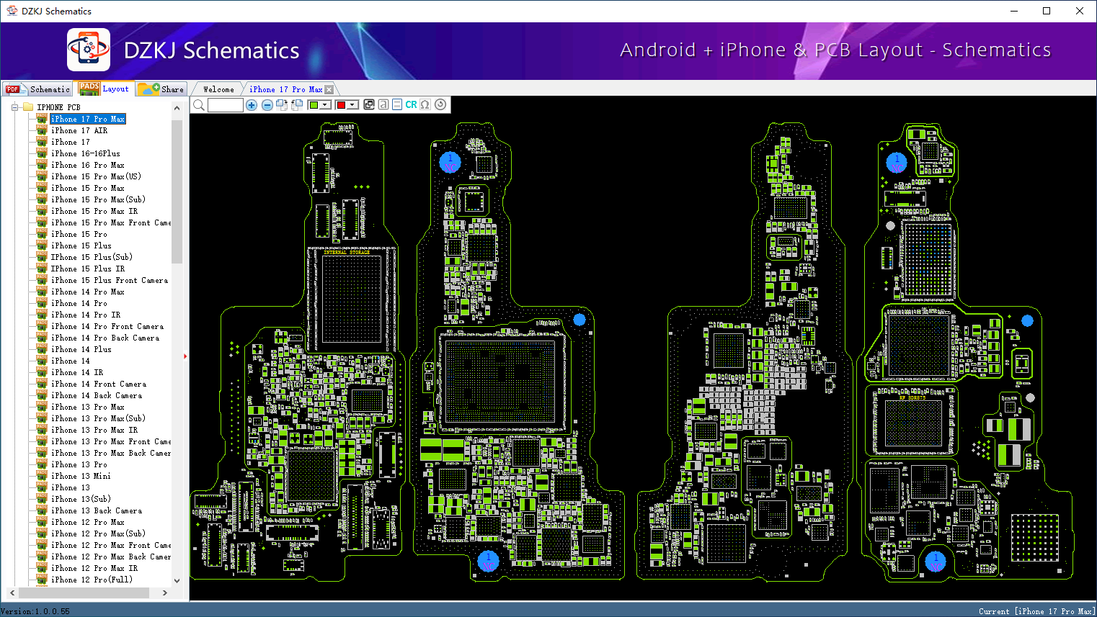Viewport: 1097px width, 617px height.
Task: Open iPhone 16 Pro Max layout
Action: [88, 165]
